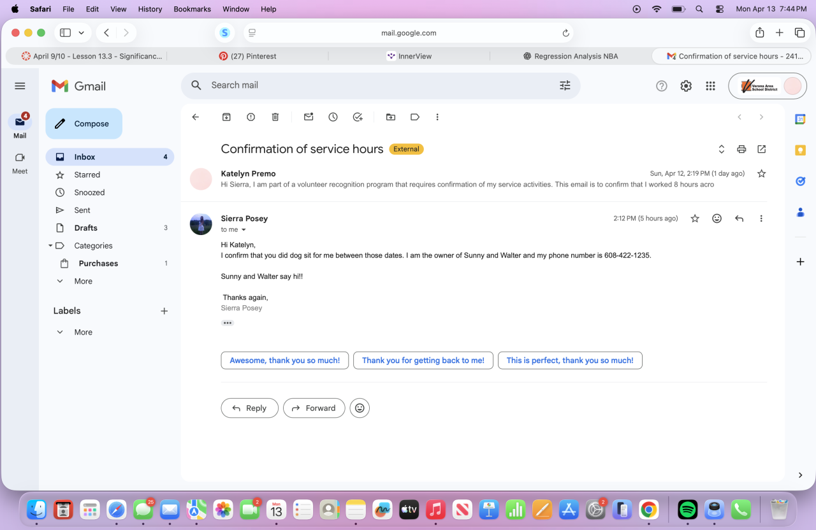Toggle the Gmail main menu hamburger
Viewport: 816px width, 530px height.
20,86
